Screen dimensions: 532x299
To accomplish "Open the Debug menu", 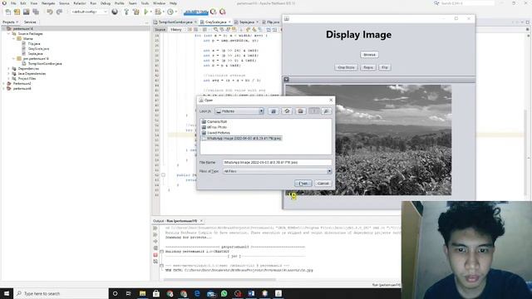I will point(106,3).
